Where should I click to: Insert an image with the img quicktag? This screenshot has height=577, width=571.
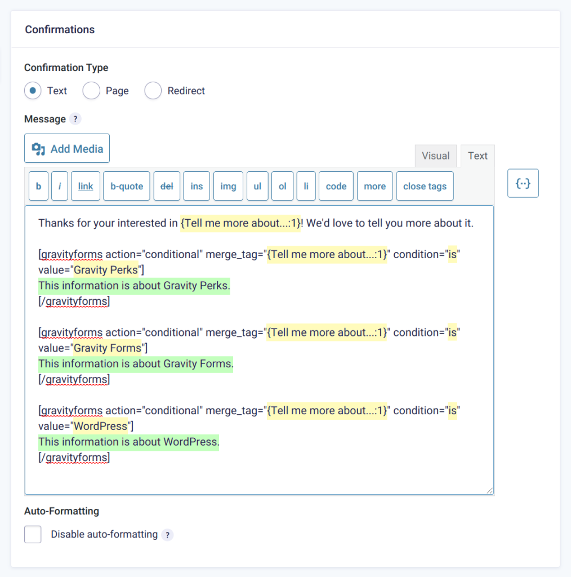[227, 186]
